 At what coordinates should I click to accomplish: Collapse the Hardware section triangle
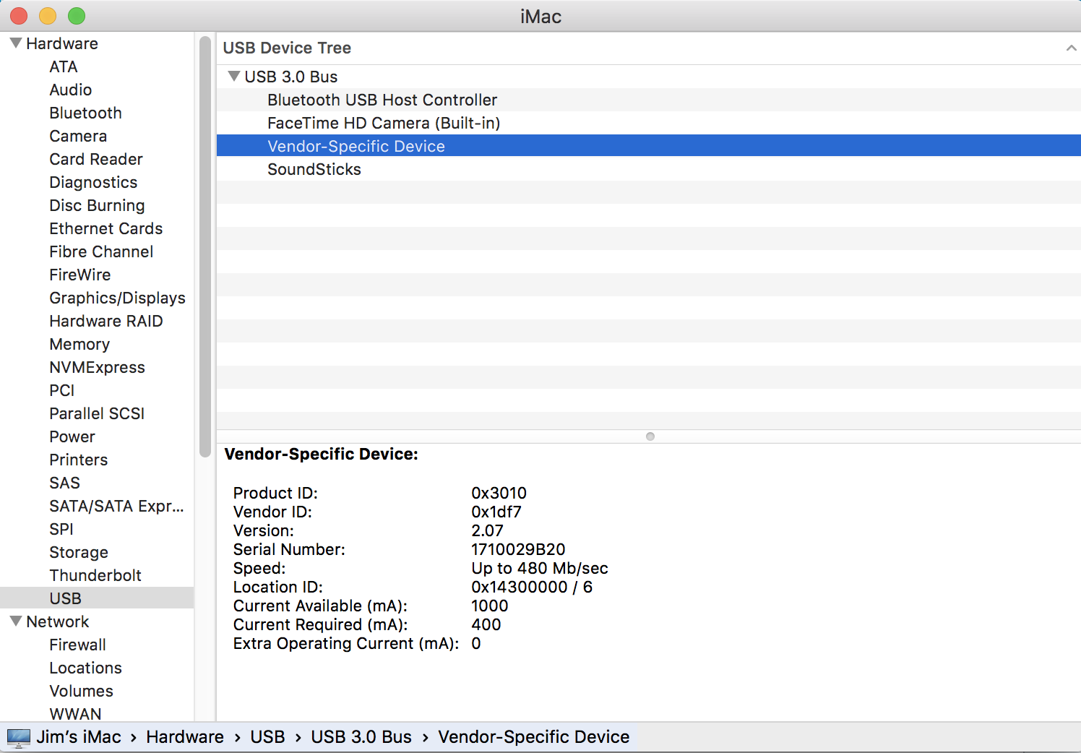point(16,43)
